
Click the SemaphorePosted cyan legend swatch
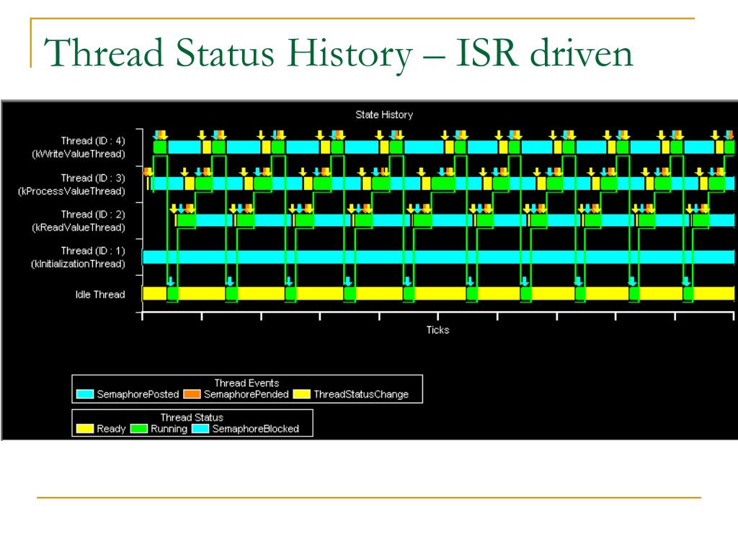click(85, 394)
